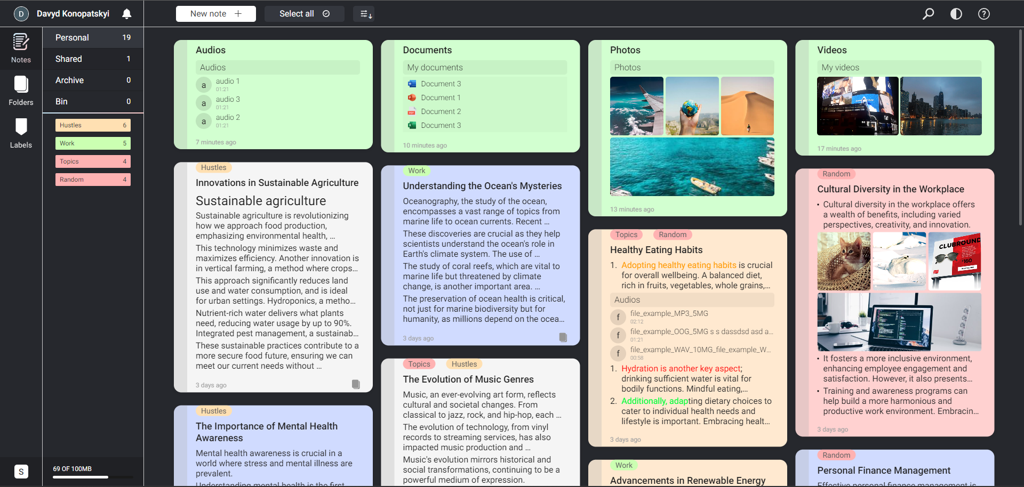Open Documents note title
The height and width of the screenshot is (487, 1024).
pyautogui.click(x=427, y=50)
